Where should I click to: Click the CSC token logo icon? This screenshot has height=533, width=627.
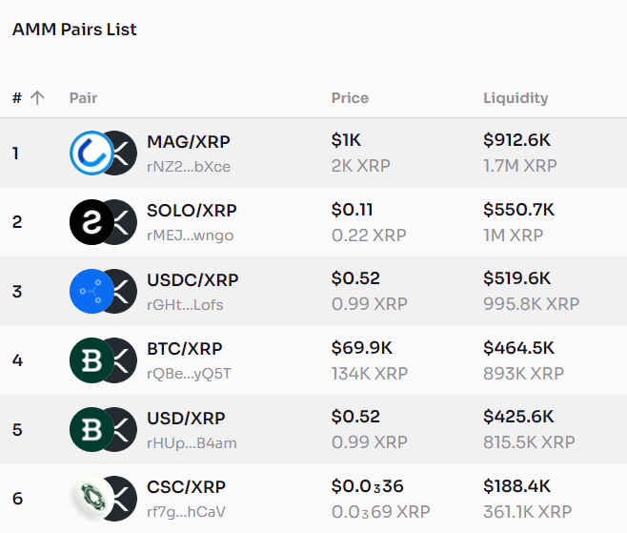click(91, 499)
